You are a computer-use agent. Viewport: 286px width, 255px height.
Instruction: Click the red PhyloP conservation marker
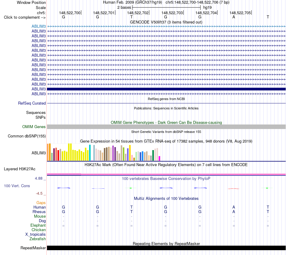pyautogui.click(x=234, y=189)
